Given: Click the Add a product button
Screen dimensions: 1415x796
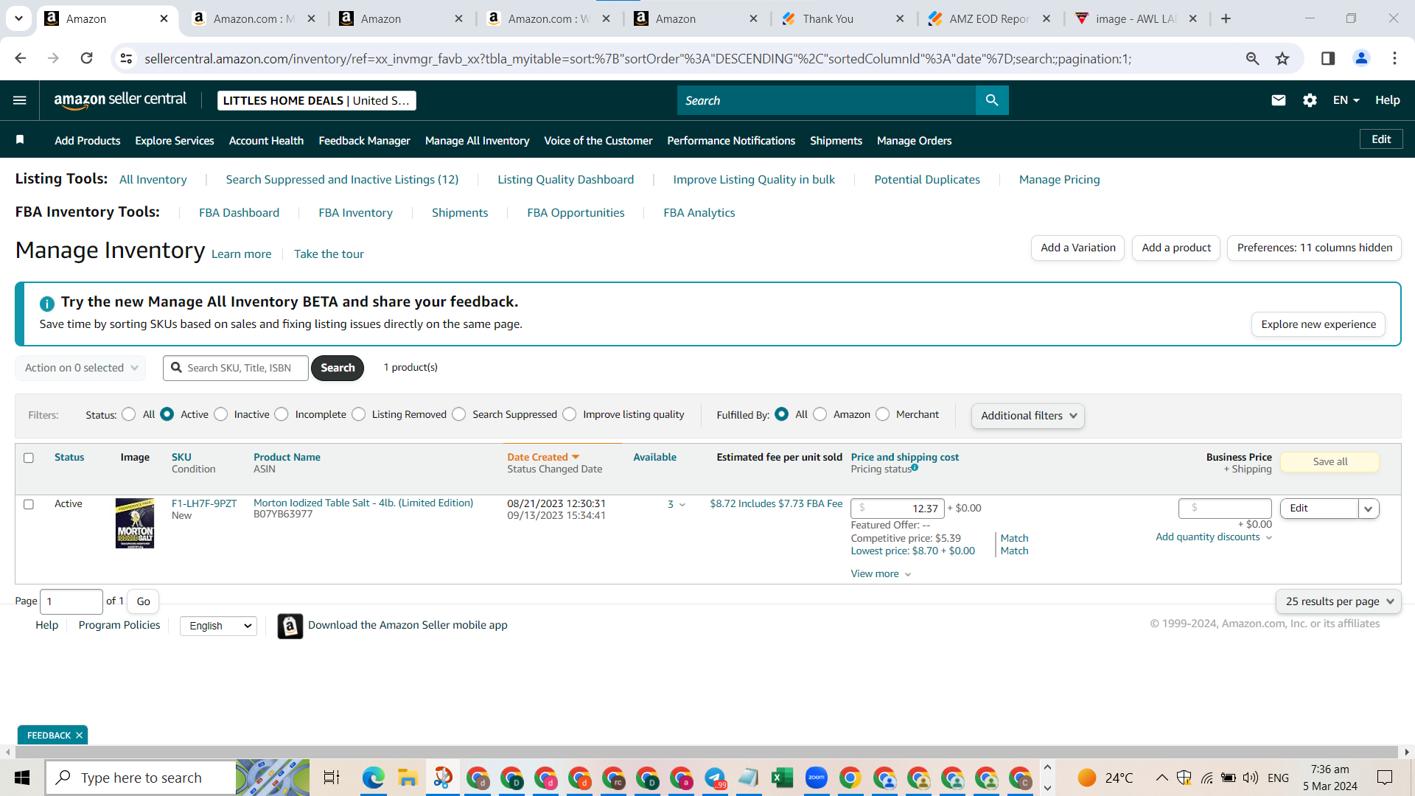Looking at the screenshot, I should pos(1176,248).
